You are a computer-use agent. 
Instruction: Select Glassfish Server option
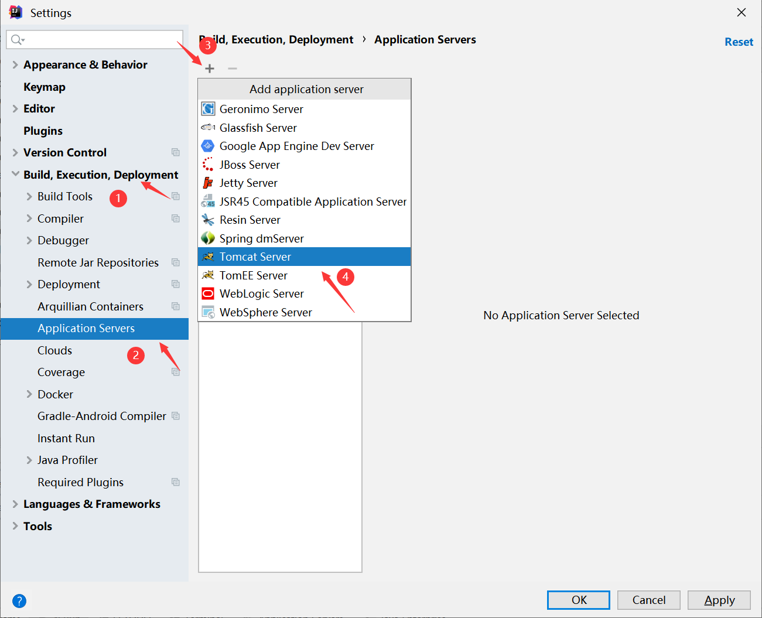pyautogui.click(x=258, y=128)
